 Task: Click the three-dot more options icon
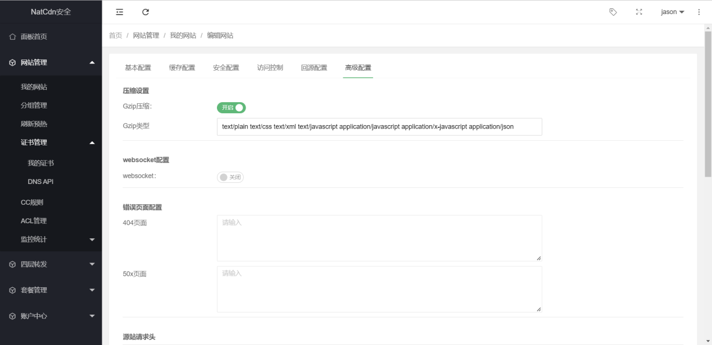coord(697,12)
